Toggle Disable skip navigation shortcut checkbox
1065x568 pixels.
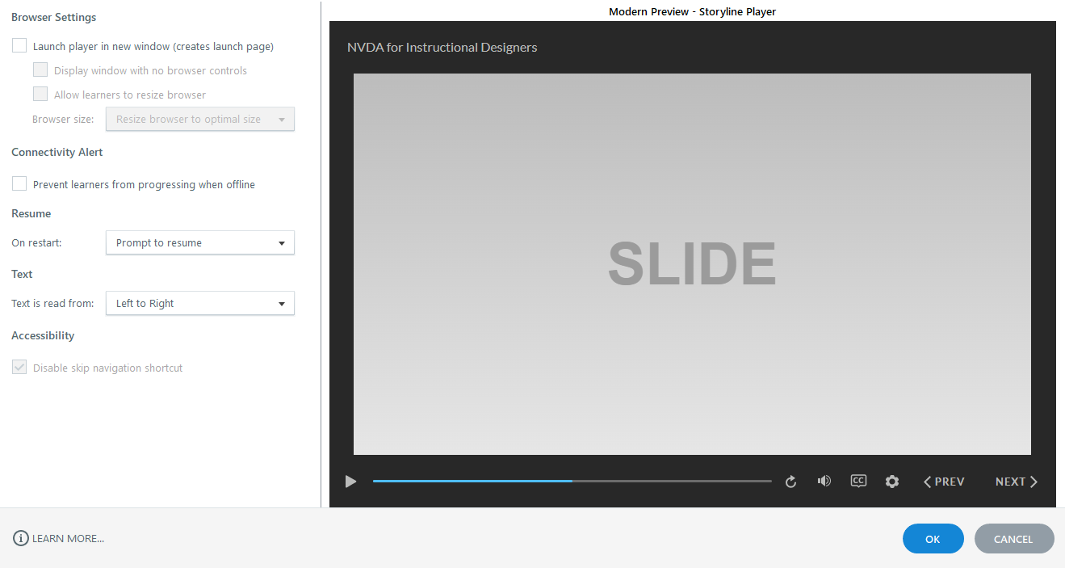click(x=19, y=368)
